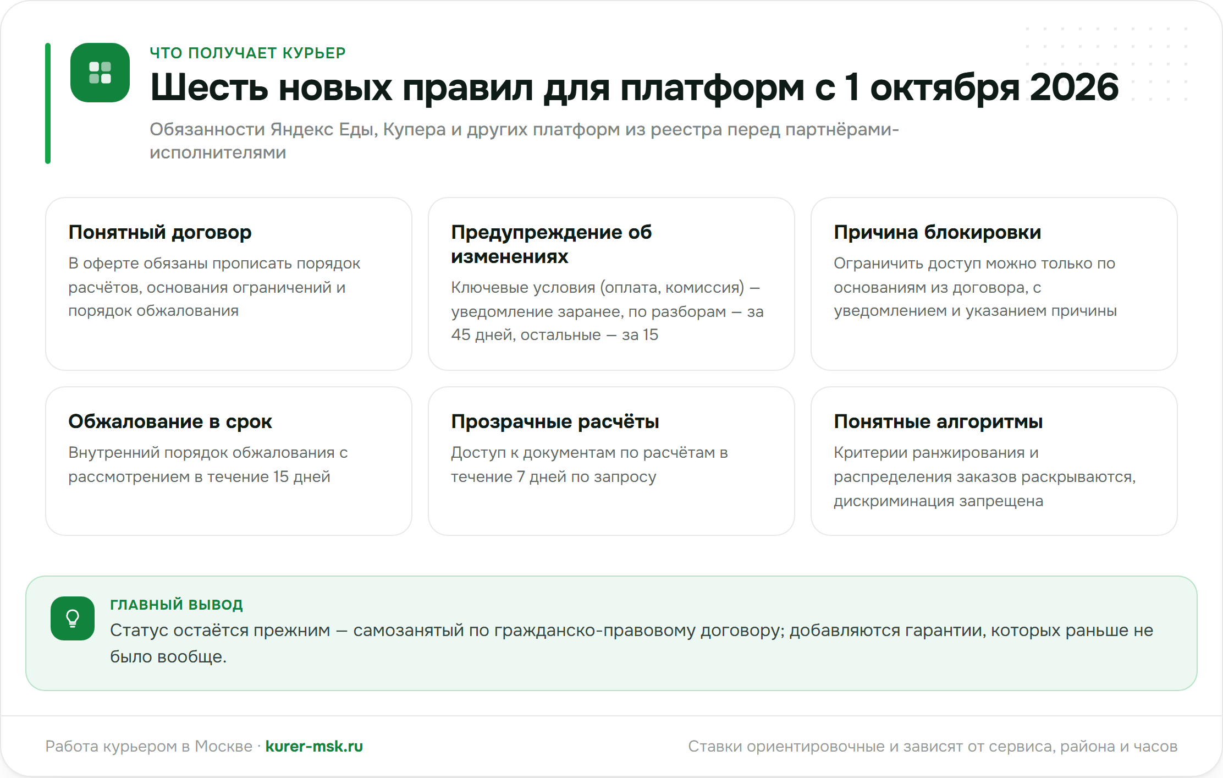Select the card title "Предупреждение об изменениях"
1223x778 pixels.
click(x=552, y=244)
